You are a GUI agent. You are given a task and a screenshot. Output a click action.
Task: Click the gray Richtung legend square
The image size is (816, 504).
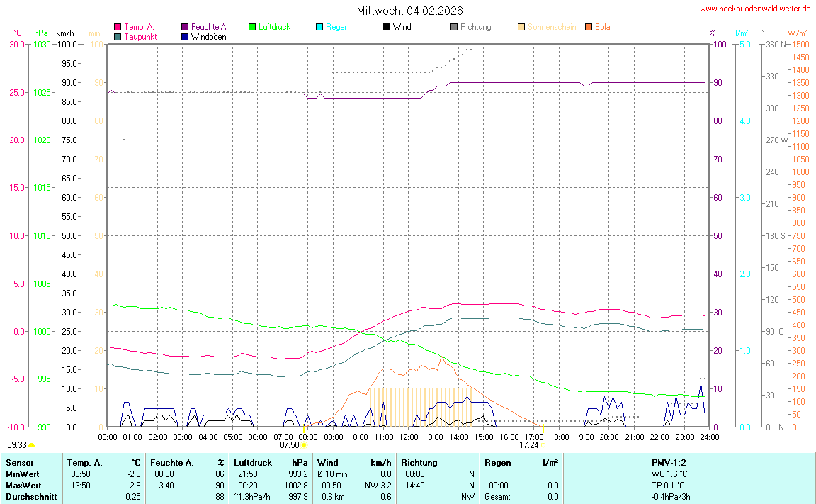coord(453,27)
